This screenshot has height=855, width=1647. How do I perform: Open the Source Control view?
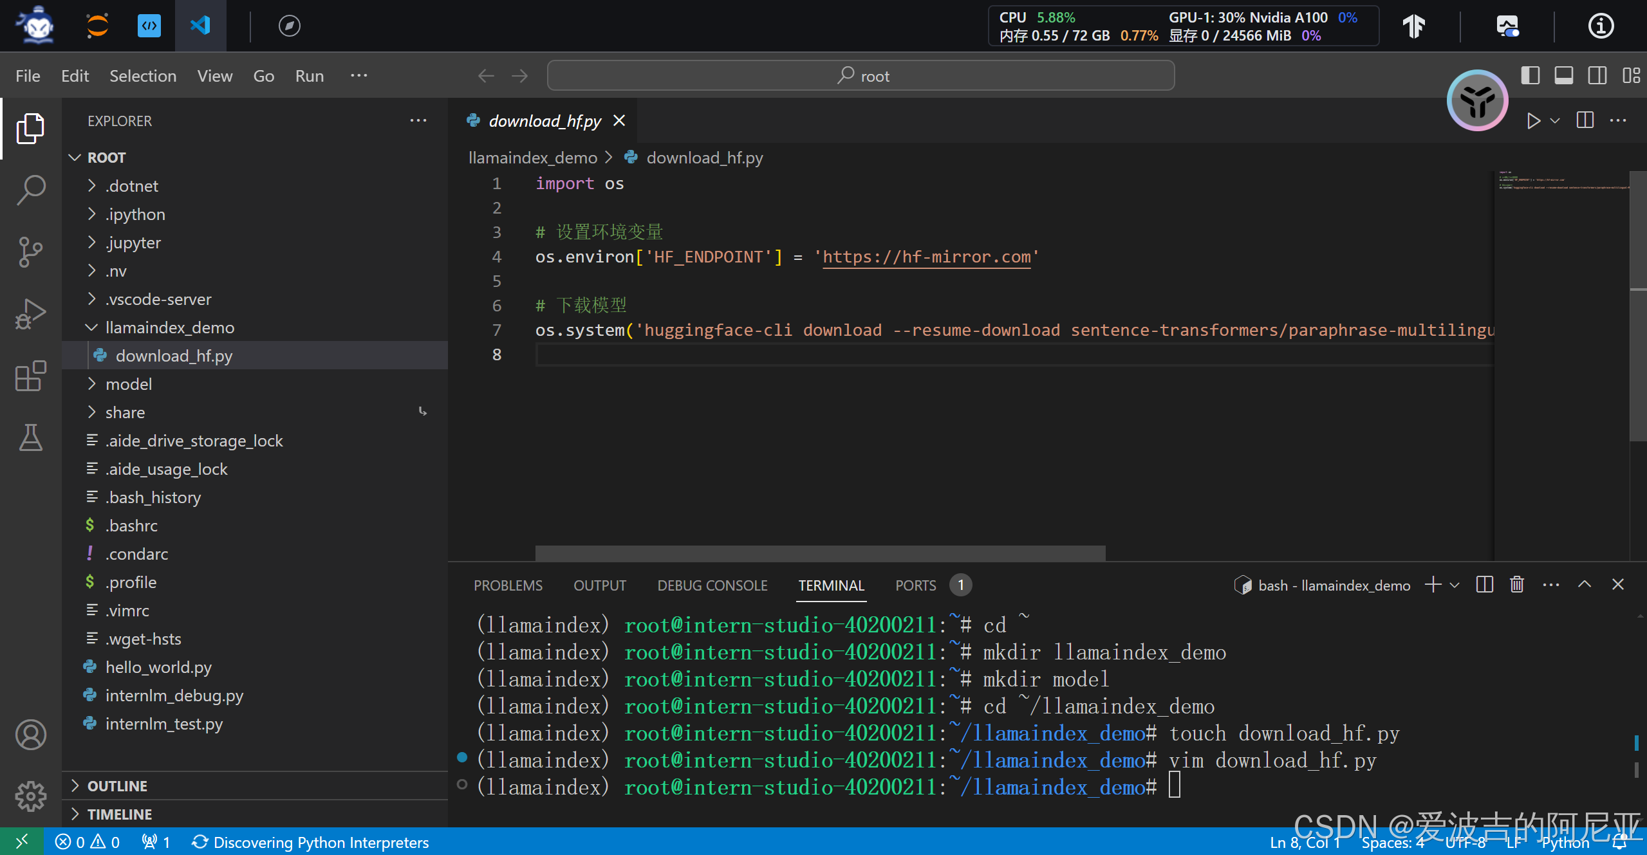click(30, 252)
